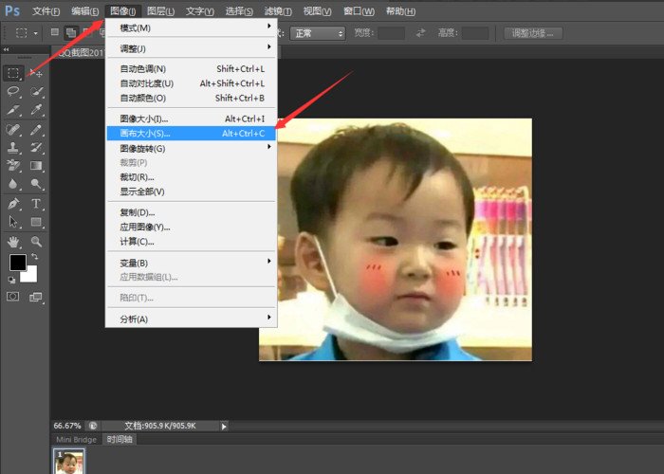
Task: Click the 调整边缘 button
Action: [x=533, y=33]
